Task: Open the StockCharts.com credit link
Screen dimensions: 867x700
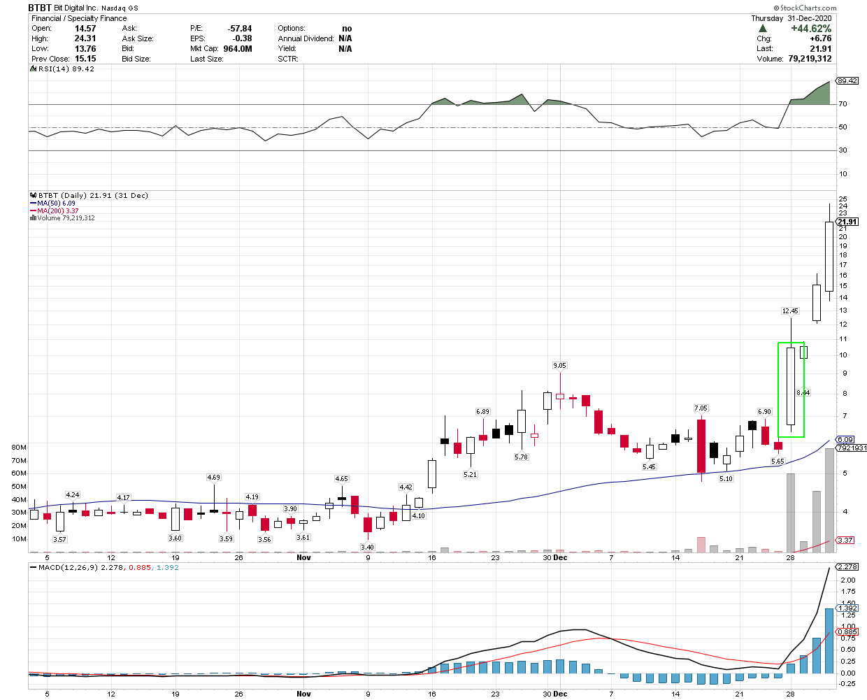Action: [x=805, y=8]
